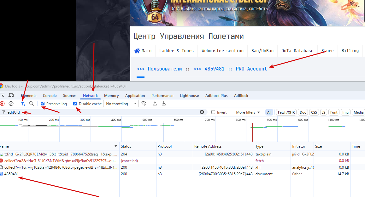Open the Sources tab
365x197 pixels.
(70, 95)
